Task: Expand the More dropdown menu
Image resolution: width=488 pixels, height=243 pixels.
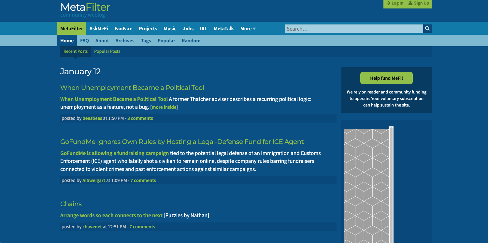Action: pyautogui.click(x=248, y=29)
